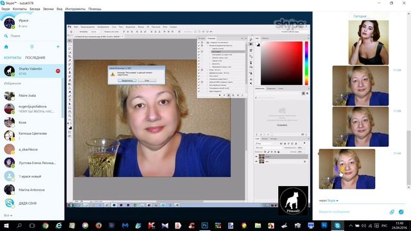Click the PitmanD dog video thumbnail
411x231 pixels.
point(293,201)
